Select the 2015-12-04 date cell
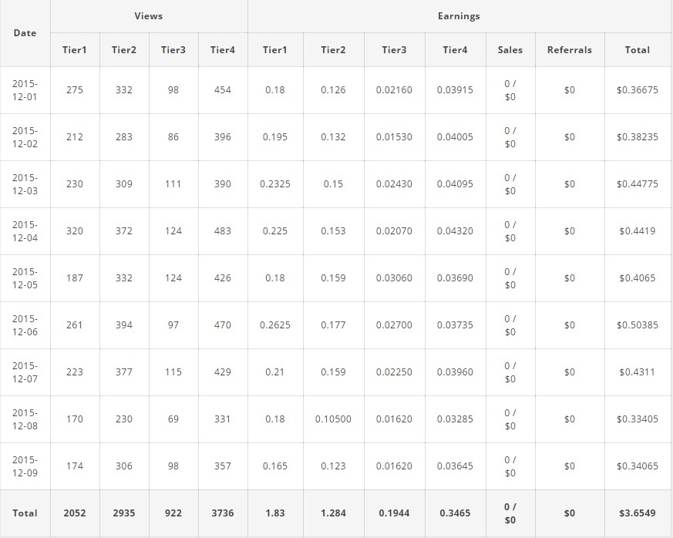This screenshot has width=673, height=538. [x=25, y=231]
